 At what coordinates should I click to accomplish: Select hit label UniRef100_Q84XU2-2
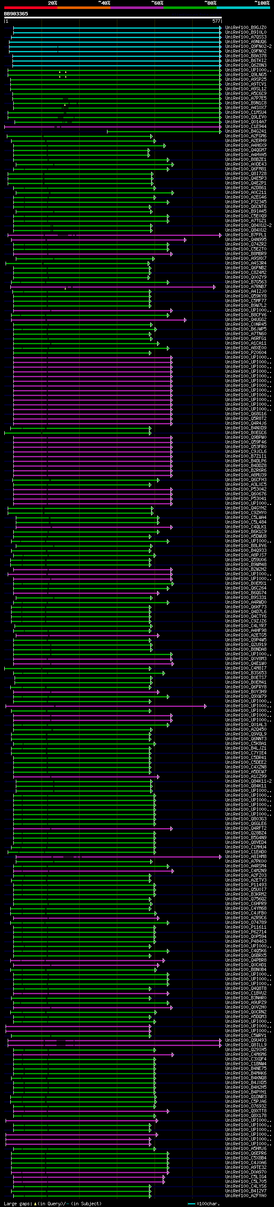tap(248, 225)
